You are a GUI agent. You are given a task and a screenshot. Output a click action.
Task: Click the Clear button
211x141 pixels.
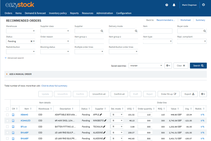point(181,66)
